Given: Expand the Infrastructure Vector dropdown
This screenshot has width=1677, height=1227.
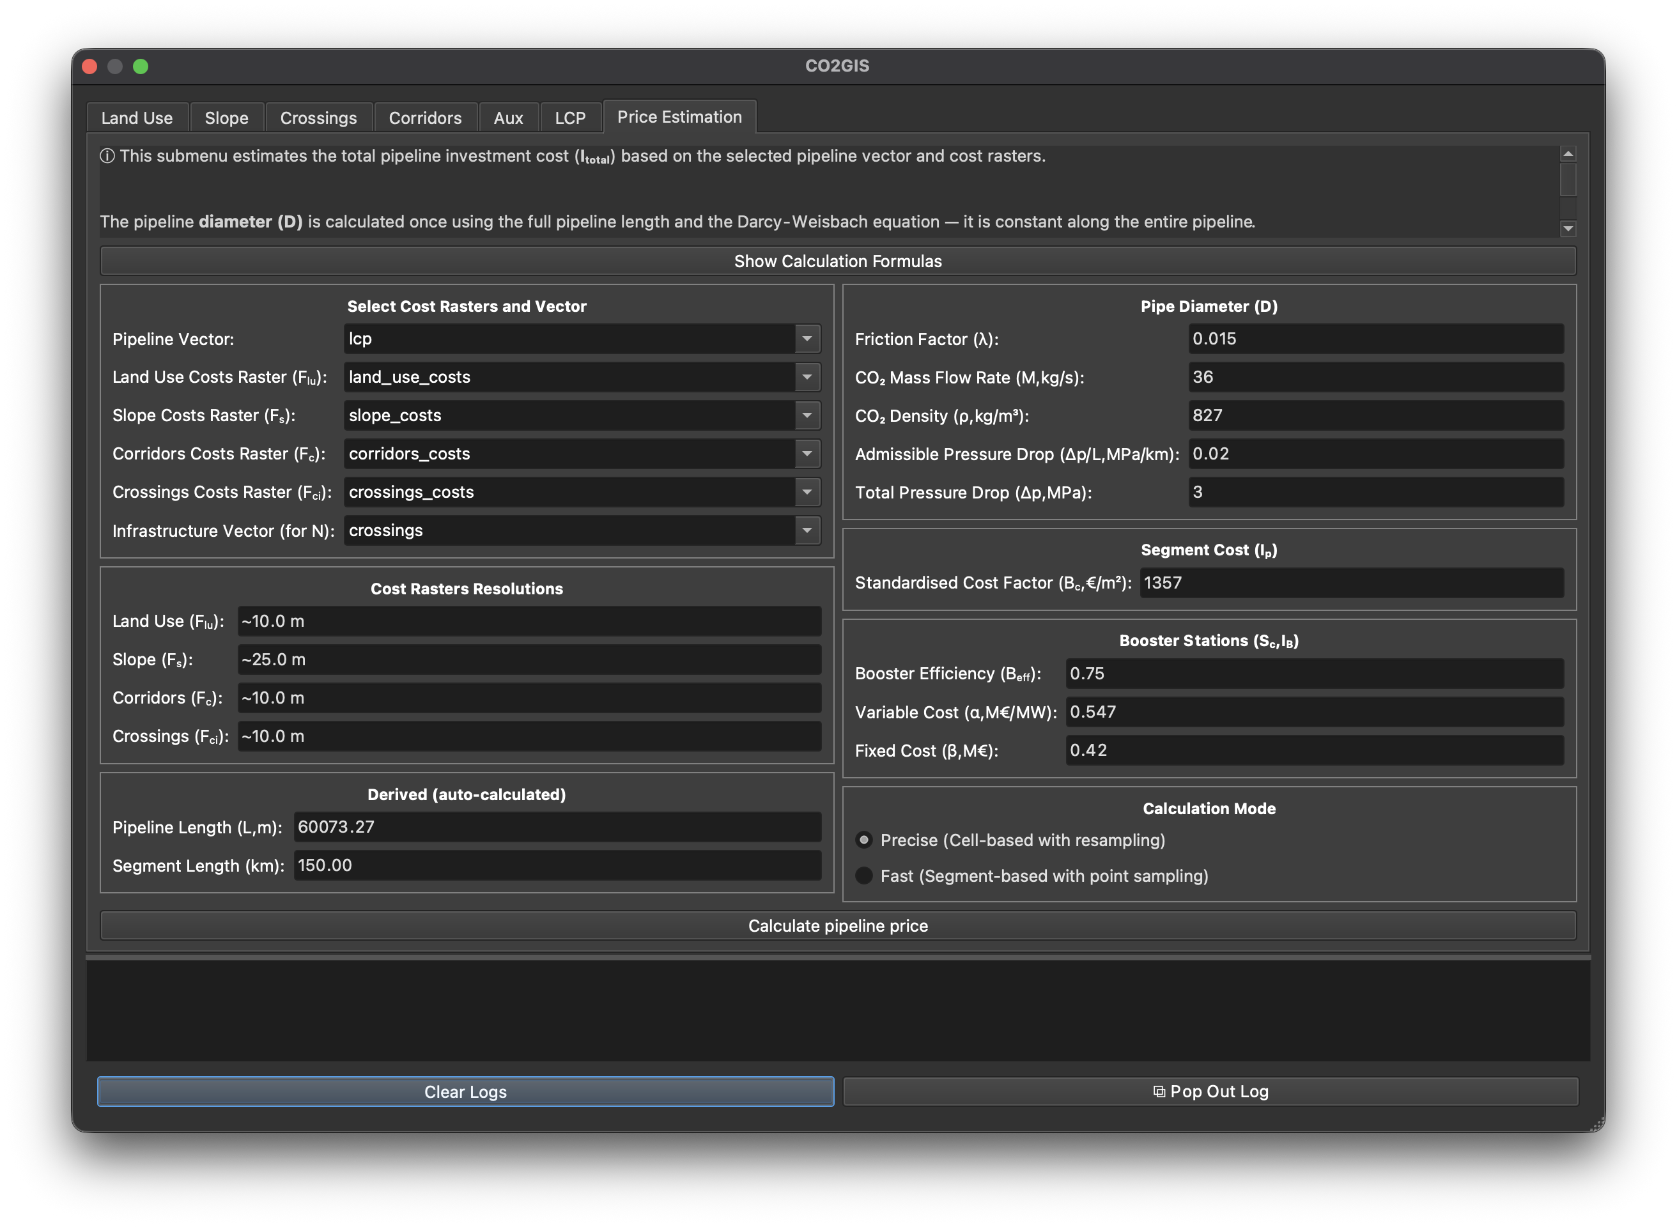Looking at the screenshot, I should [582, 530].
